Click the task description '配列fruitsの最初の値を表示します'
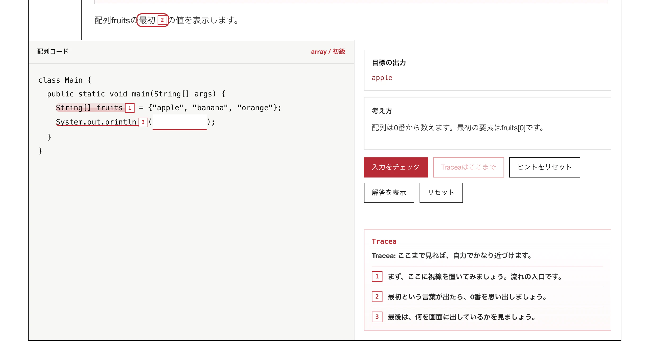 tap(167, 20)
